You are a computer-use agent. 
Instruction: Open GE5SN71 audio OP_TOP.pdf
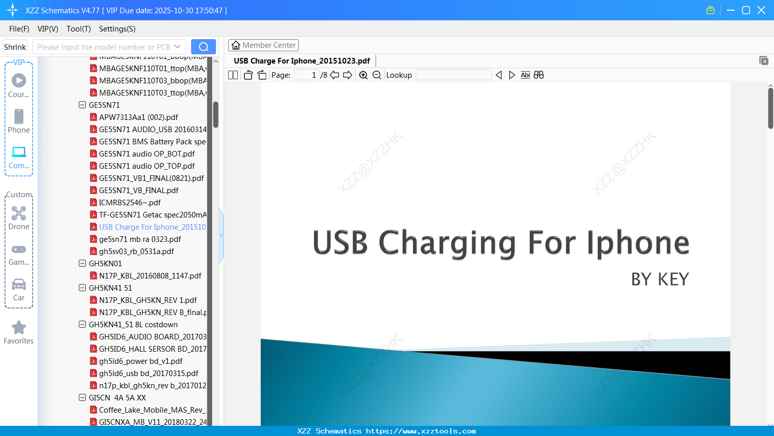point(147,166)
